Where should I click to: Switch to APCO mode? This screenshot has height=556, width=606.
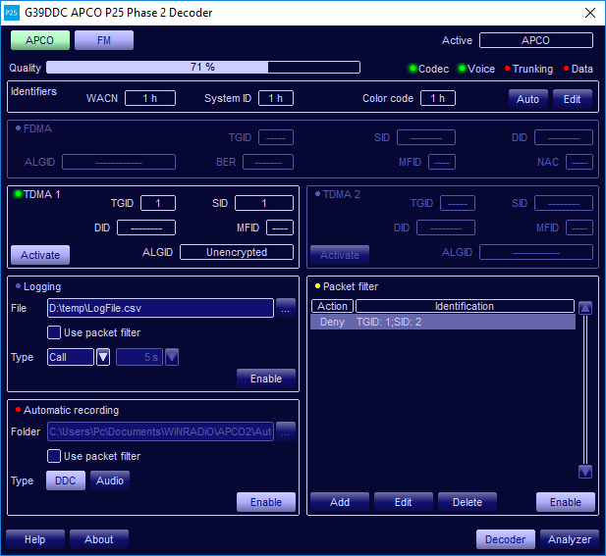coord(40,40)
